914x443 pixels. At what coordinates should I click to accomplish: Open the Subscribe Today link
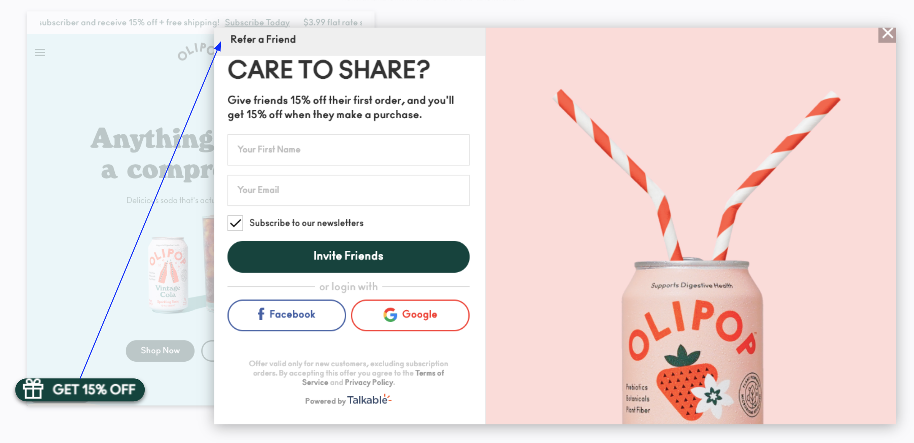[x=257, y=22]
